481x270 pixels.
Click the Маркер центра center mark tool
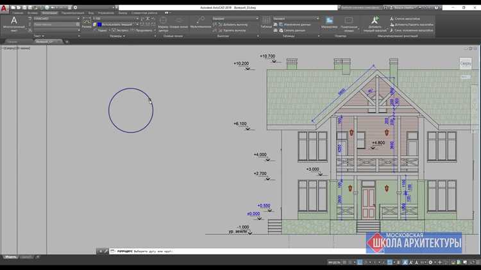click(163, 24)
